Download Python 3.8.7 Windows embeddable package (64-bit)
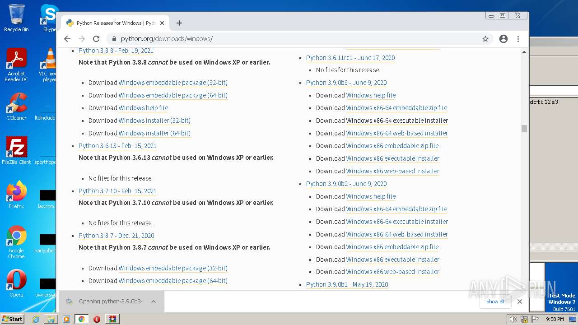 (x=173, y=281)
